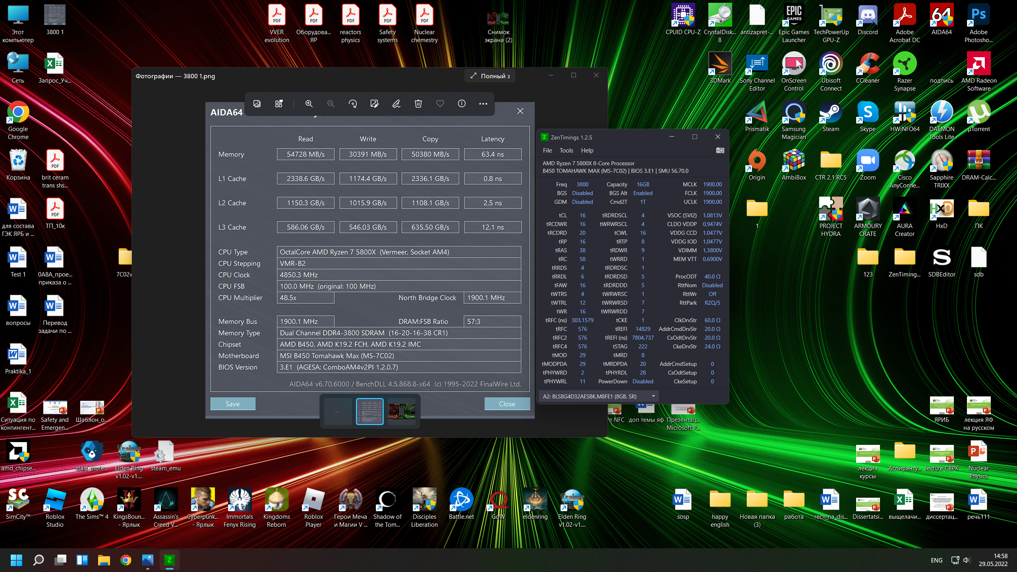Viewport: 1017px width, 572px height.
Task: Open view all photos icon
Action: pos(257,104)
